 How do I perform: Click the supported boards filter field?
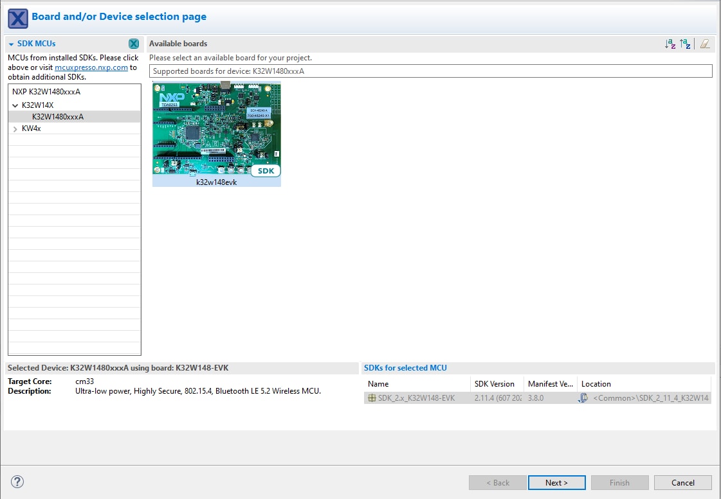pyautogui.click(x=430, y=71)
